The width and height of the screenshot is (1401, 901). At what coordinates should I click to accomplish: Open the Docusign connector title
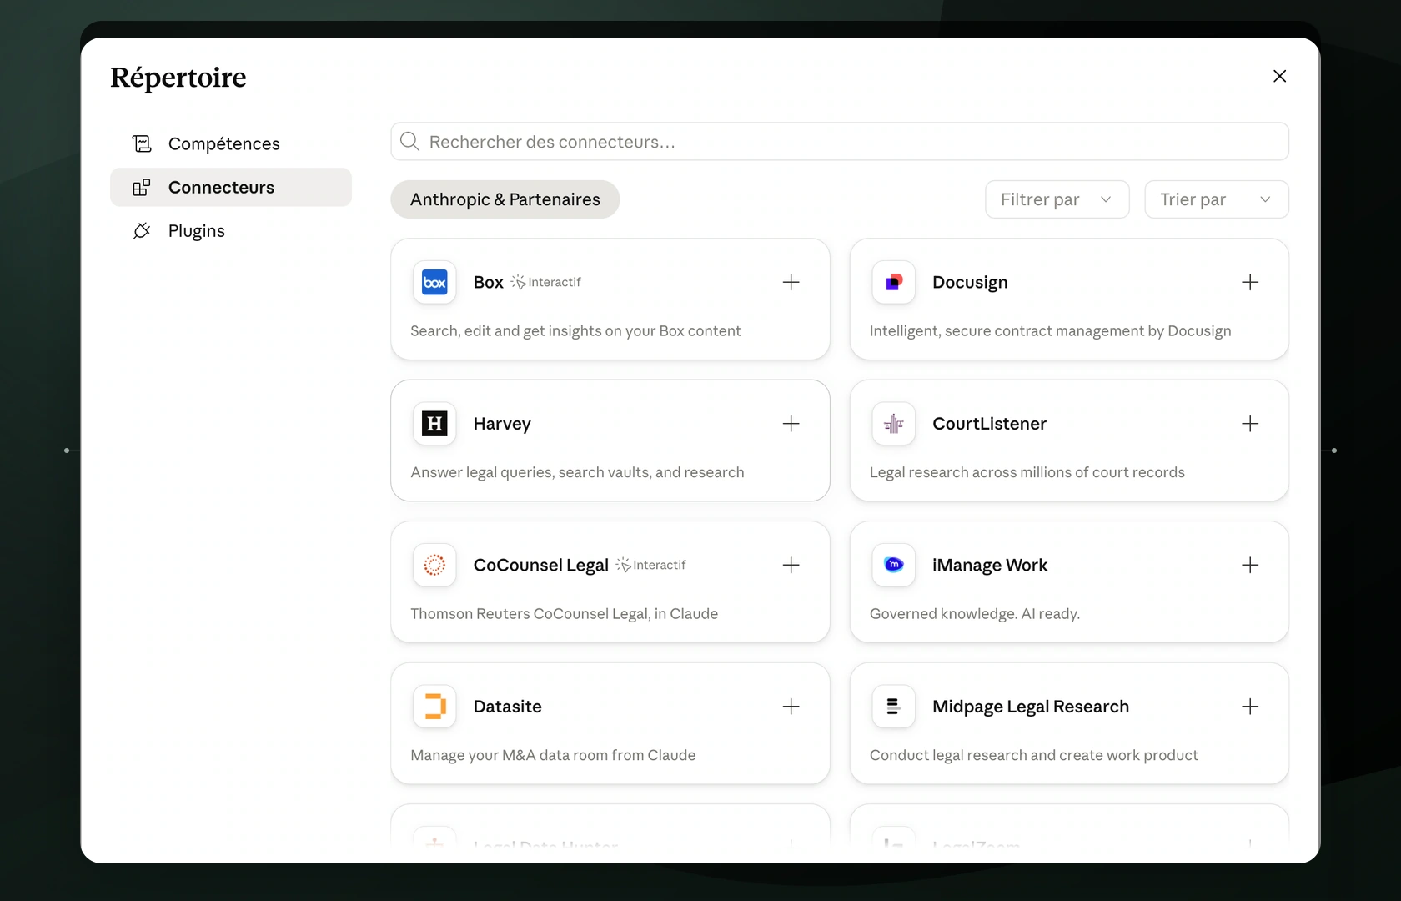click(x=970, y=282)
